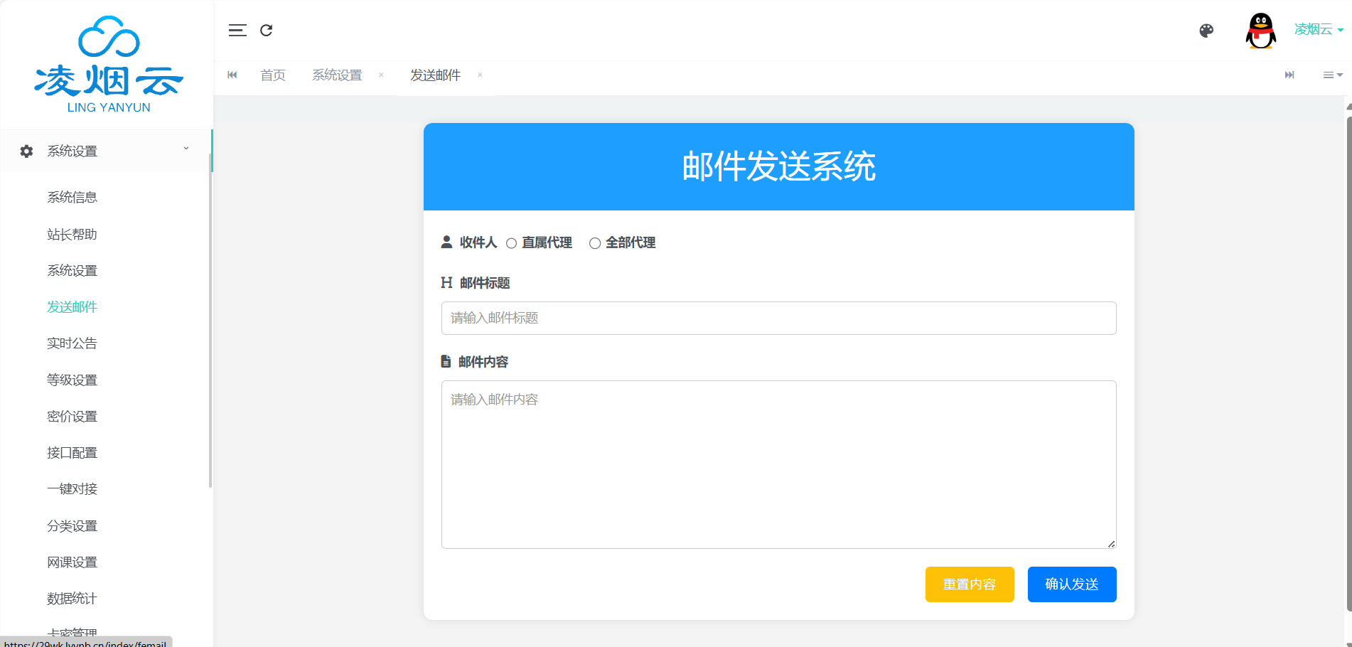
Task: Click the 邮件标题 input field
Action: click(x=778, y=318)
